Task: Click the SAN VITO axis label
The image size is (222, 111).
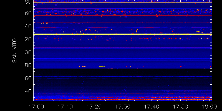Action: click(14, 51)
